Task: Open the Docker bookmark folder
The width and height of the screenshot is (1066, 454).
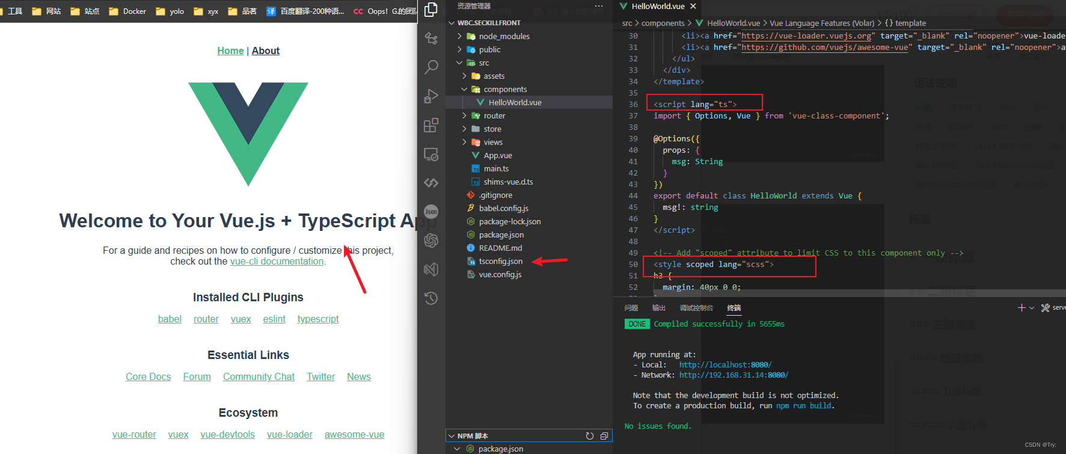Action: point(127,11)
